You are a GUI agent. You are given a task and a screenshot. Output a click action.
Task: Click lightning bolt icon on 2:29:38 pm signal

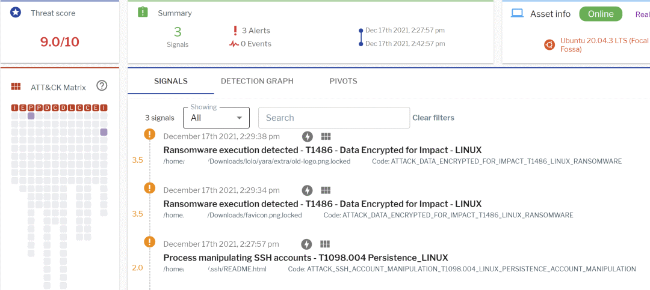click(x=307, y=136)
